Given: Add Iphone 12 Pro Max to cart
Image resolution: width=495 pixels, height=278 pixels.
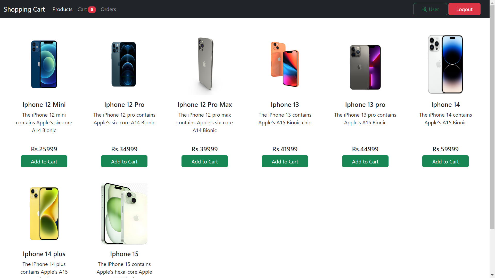Looking at the screenshot, I should pyautogui.click(x=205, y=161).
